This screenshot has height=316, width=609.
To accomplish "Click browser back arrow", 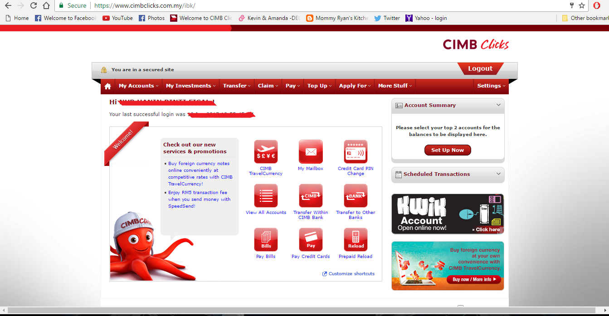I will pos(8,5).
